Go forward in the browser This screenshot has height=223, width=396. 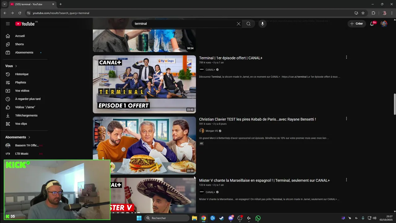point(12,13)
